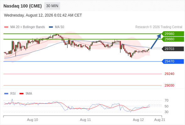Click the 30 MIN timeframe badge

[x=52, y=6]
